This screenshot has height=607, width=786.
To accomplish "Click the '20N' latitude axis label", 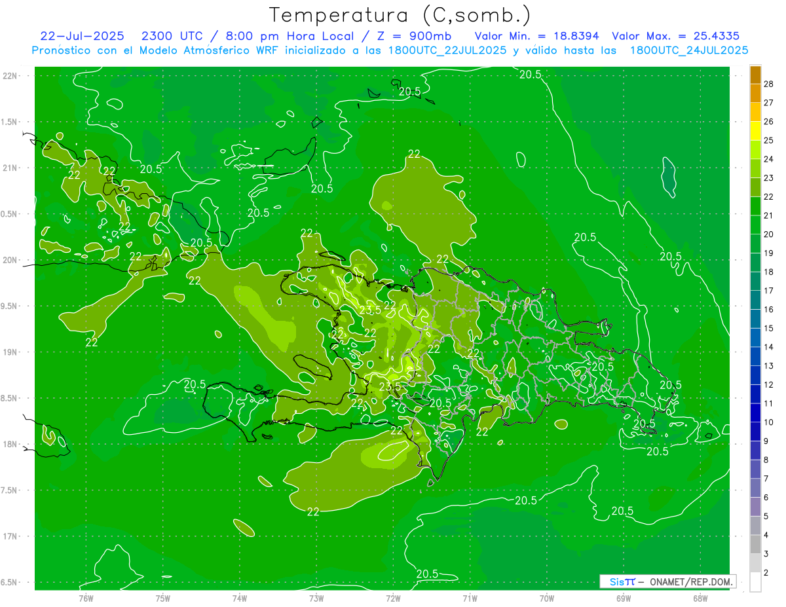I will click(x=11, y=260).
